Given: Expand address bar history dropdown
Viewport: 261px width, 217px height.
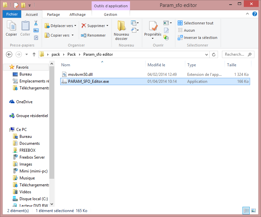Looking at the screenshot, I should pyautogui.click(x=206, y=54).
